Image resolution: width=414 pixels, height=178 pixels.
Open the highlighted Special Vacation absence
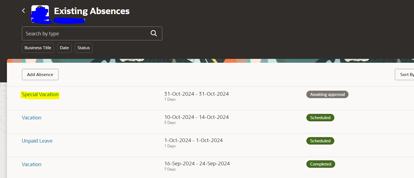tap(40, 94)
